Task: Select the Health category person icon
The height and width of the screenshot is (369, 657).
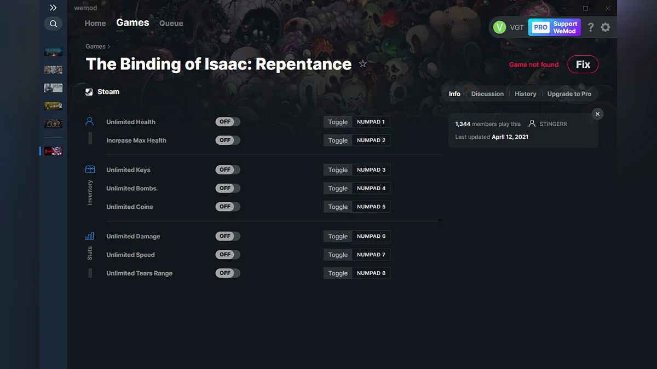Action: click(89, 121)
